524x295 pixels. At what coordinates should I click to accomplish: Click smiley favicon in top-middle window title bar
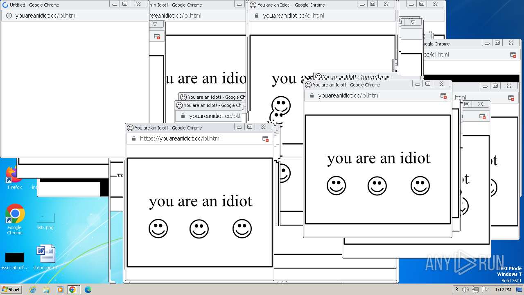point(253,5)
